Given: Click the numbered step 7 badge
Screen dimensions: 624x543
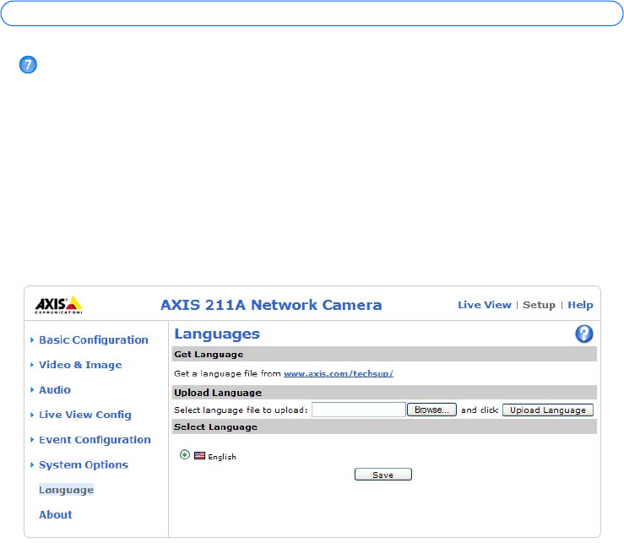Looking at the screenshot, I should 28,66.
